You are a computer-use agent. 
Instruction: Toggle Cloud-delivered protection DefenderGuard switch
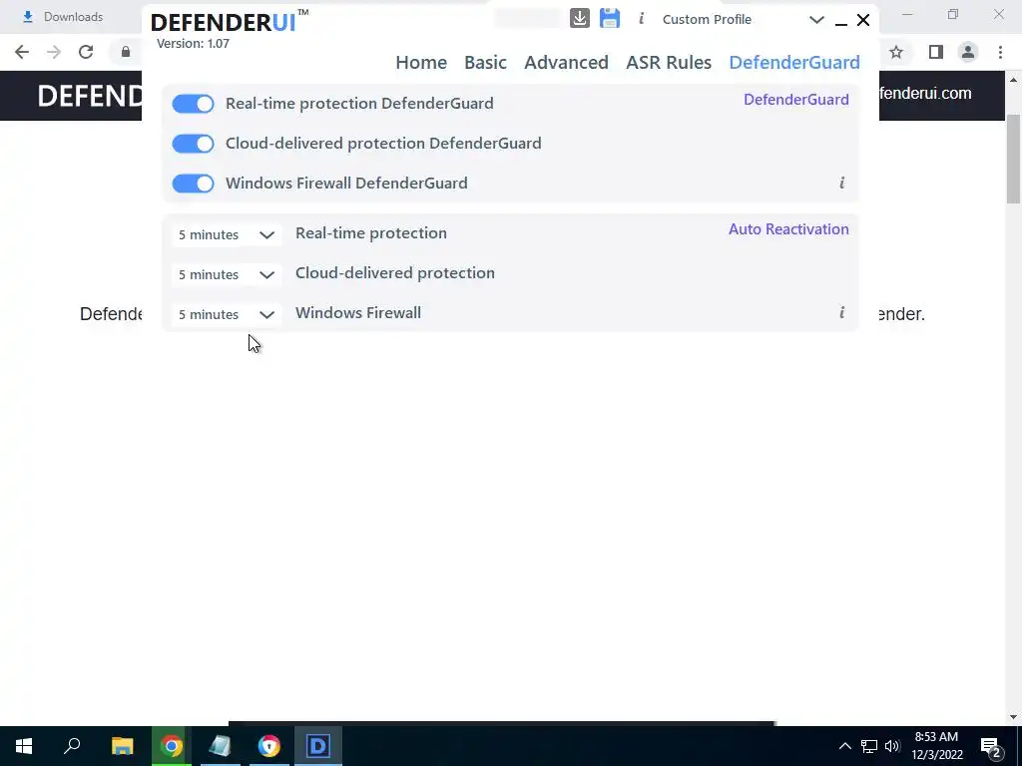193,144
